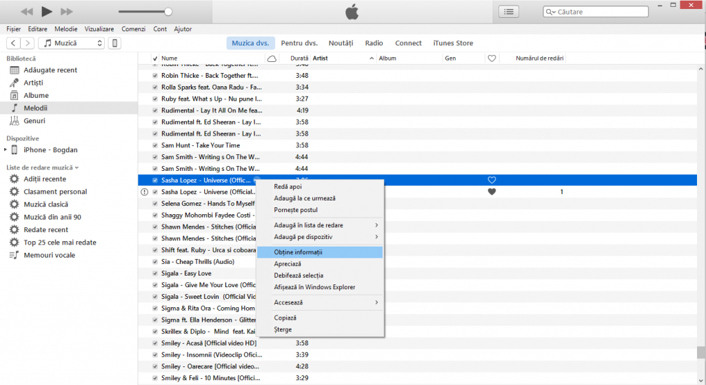This screenshot has height=385, width=706.
Task: Sort by the Nume column header
Action: tap(212, 58)
